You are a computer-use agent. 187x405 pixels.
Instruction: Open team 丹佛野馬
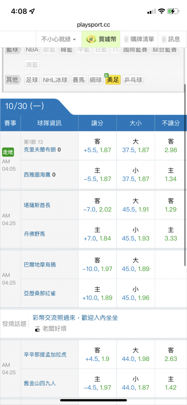[x=34, y=234]
